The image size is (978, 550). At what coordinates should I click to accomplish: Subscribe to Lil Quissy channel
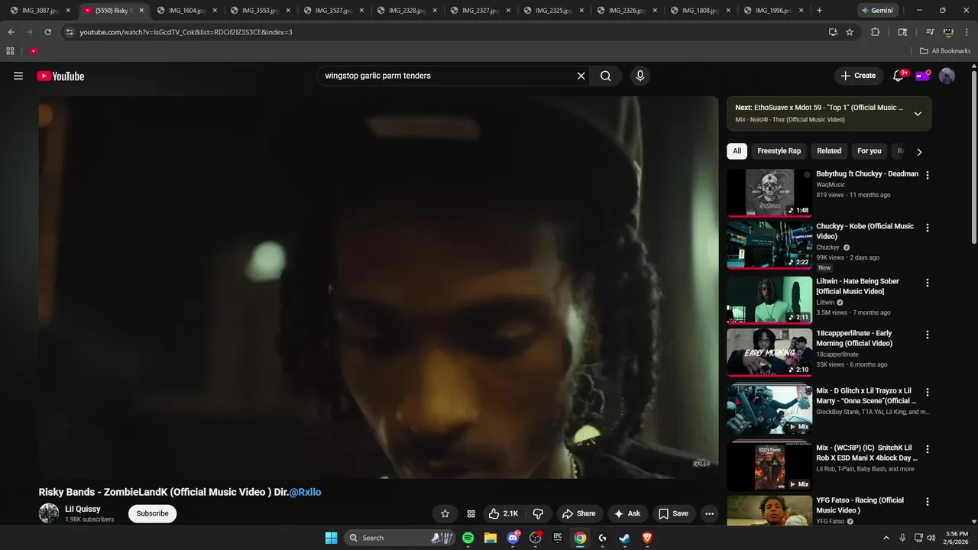[152, 513]
